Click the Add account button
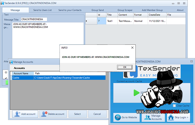 25,114
